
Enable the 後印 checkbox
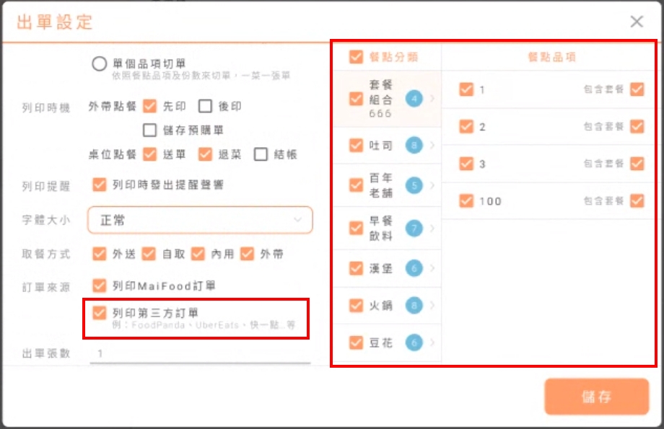pyautogui.click(x=206, y=107)
